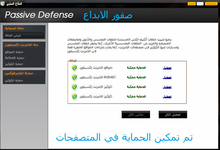Collapse the حماية الفايرفوكس section header
220x150 pixels.
point(24,73)
